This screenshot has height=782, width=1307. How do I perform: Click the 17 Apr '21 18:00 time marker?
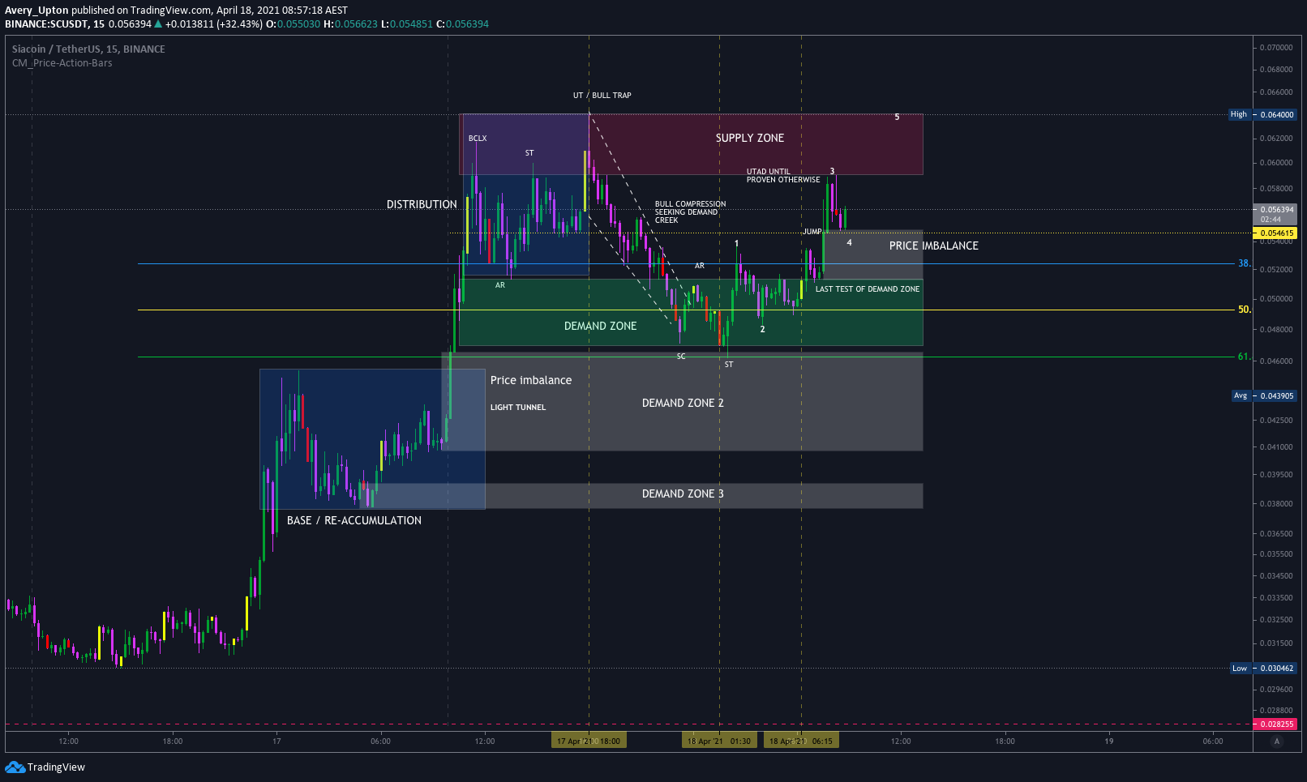point(589,741)
